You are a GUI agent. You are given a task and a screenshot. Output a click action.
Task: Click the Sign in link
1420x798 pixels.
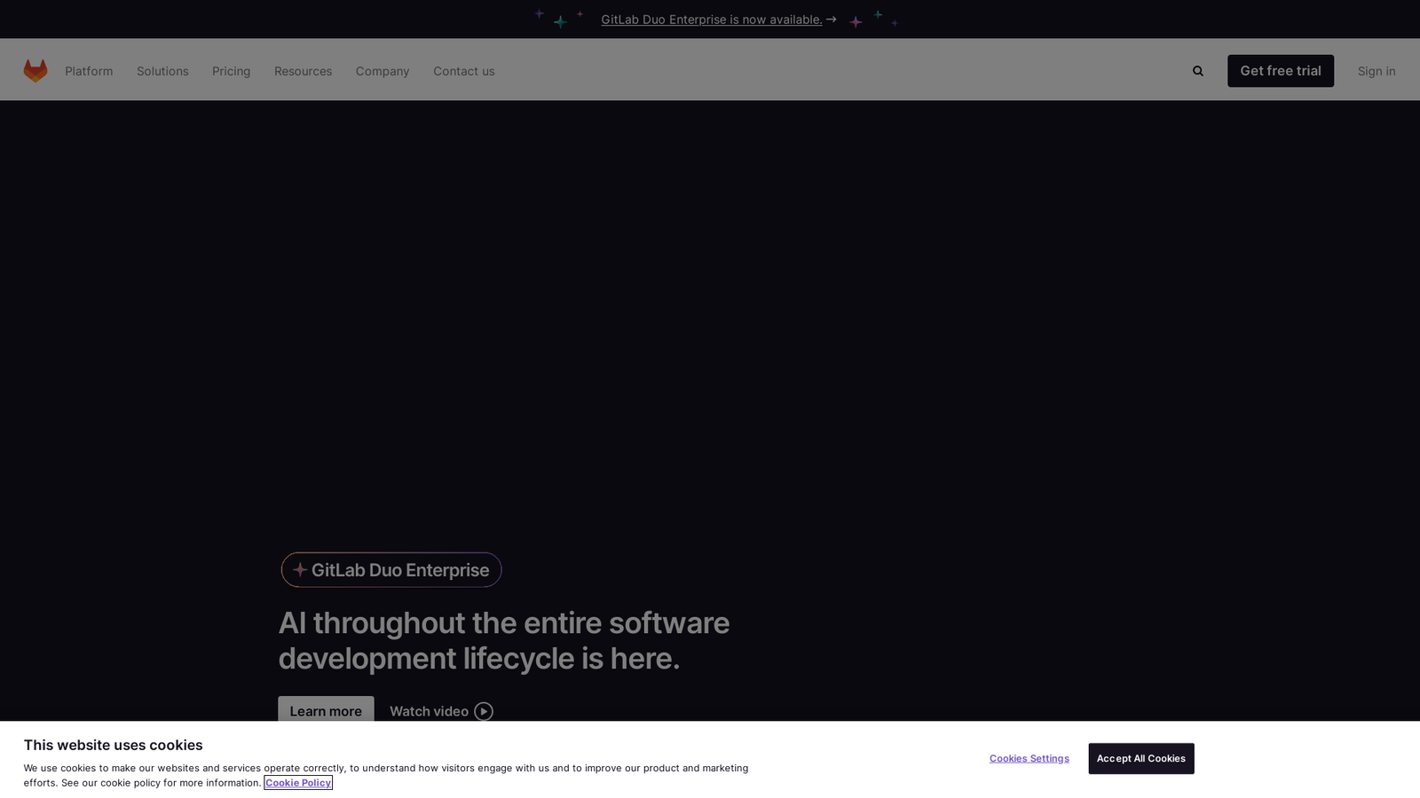(1377, 71)
